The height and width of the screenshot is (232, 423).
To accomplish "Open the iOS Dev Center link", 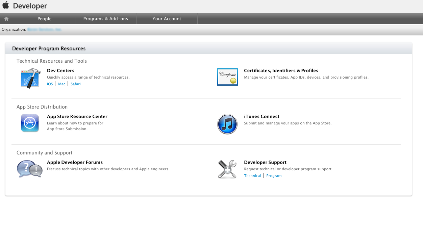I will (x=50, y=84).
